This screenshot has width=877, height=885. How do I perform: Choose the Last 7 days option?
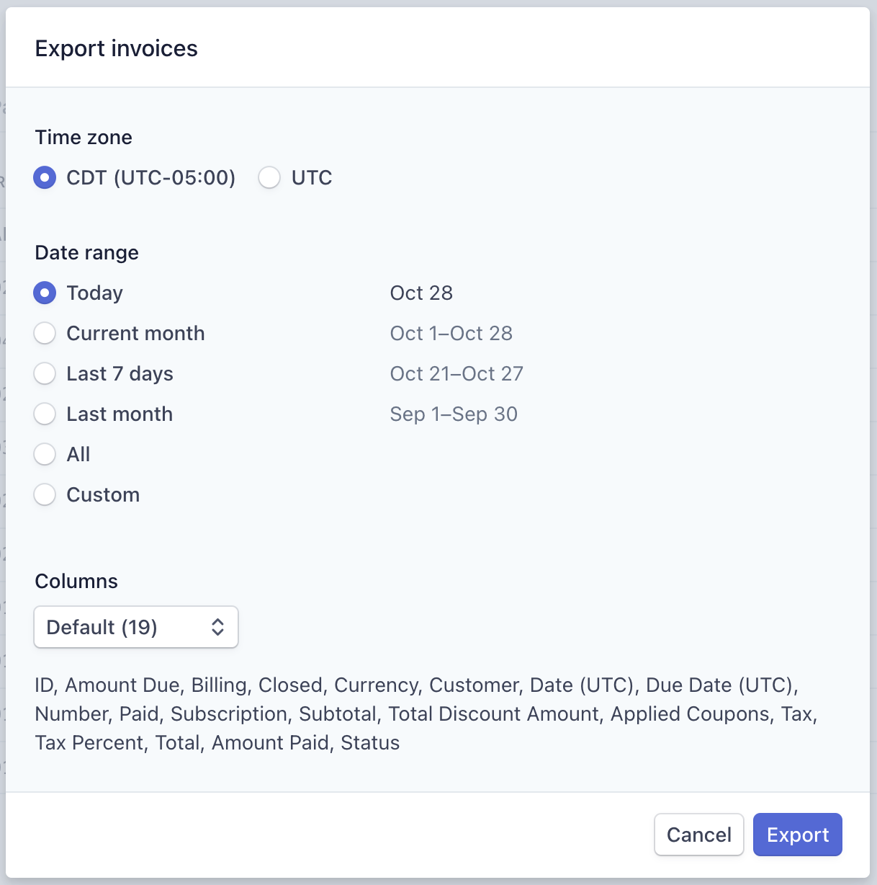[45, 373]
